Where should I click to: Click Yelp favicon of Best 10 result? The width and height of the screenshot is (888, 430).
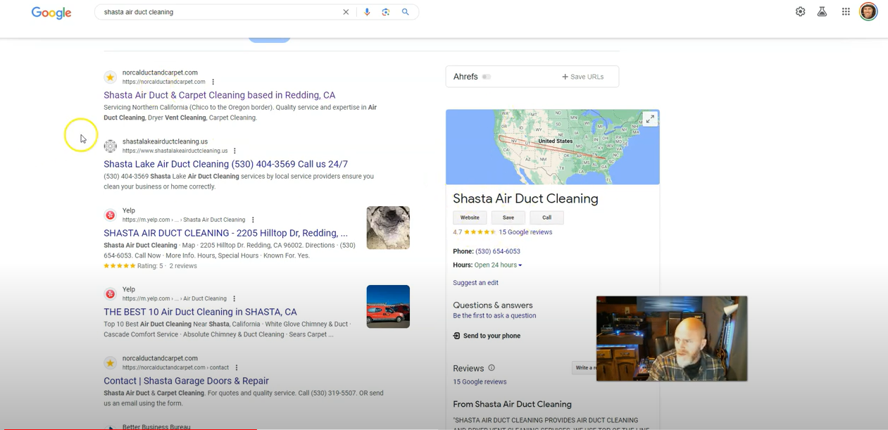click(x=111, y=293)
